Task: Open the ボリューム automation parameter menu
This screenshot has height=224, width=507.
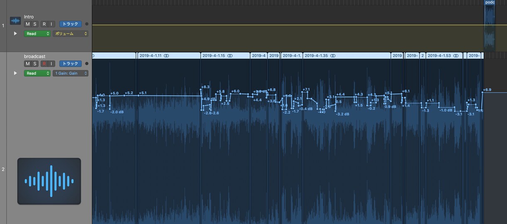Action: (71, 34)
